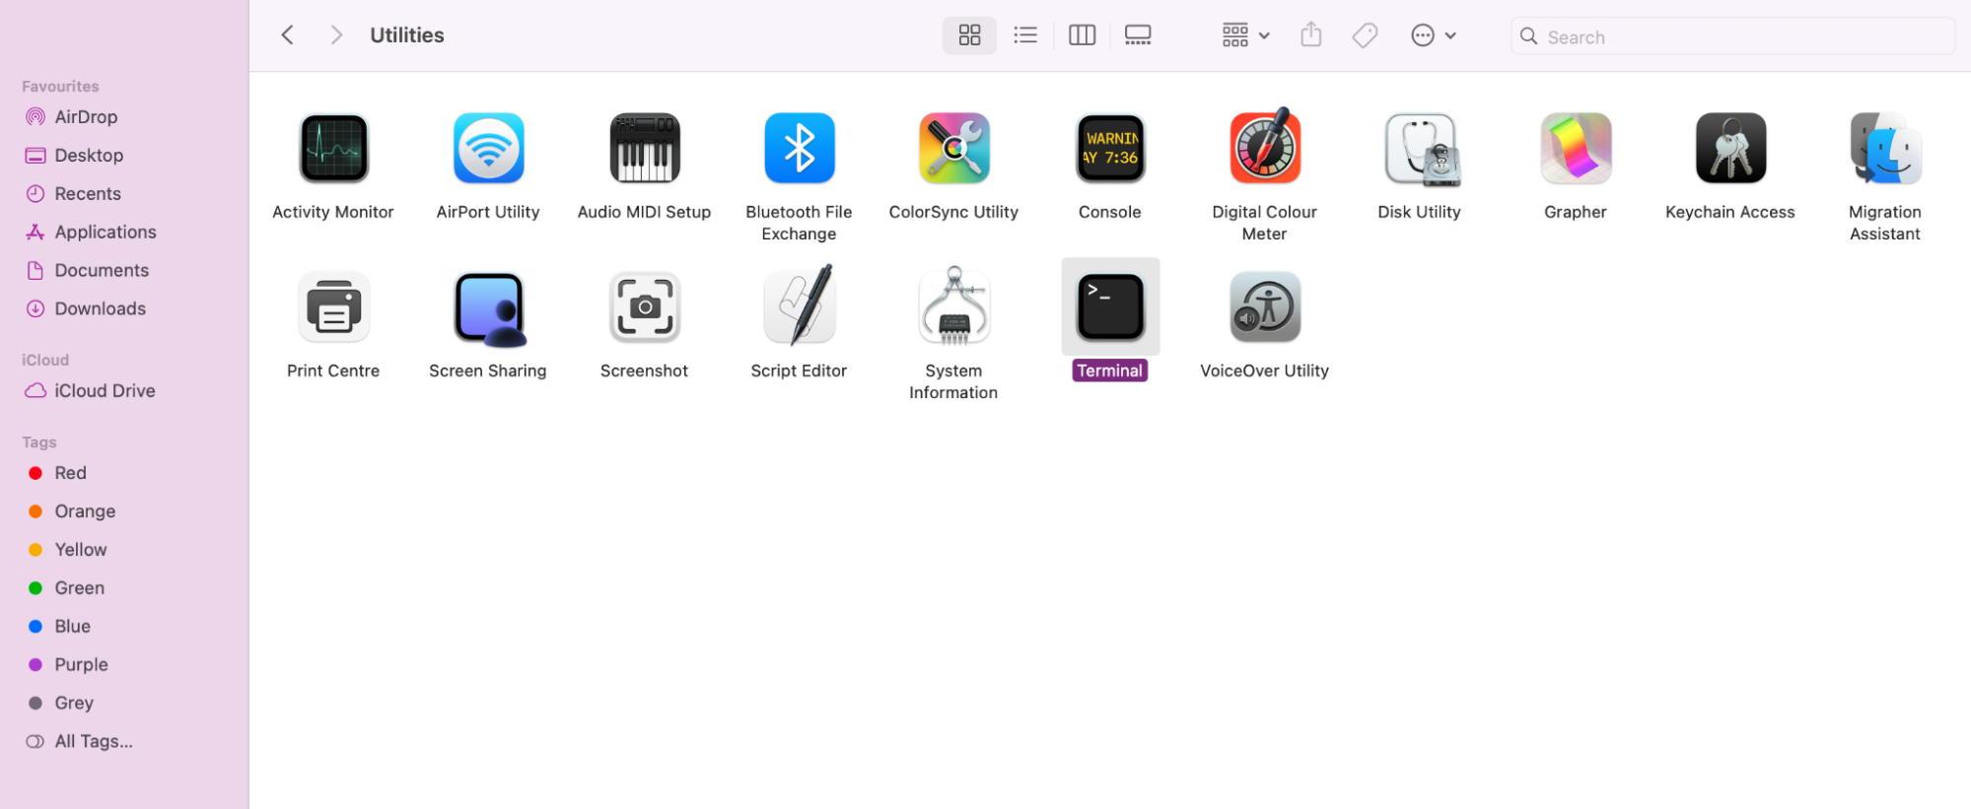The width and height of the screenshot is (1971, 809).
Task: Click the Share toolbar button
Action: 1310,35
